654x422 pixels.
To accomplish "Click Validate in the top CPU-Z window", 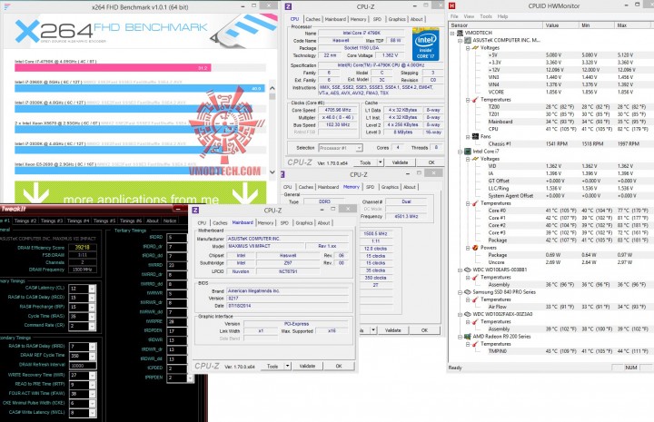I will (400, 162).
